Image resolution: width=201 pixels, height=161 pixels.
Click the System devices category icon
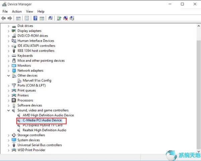[x=14, y=140]
